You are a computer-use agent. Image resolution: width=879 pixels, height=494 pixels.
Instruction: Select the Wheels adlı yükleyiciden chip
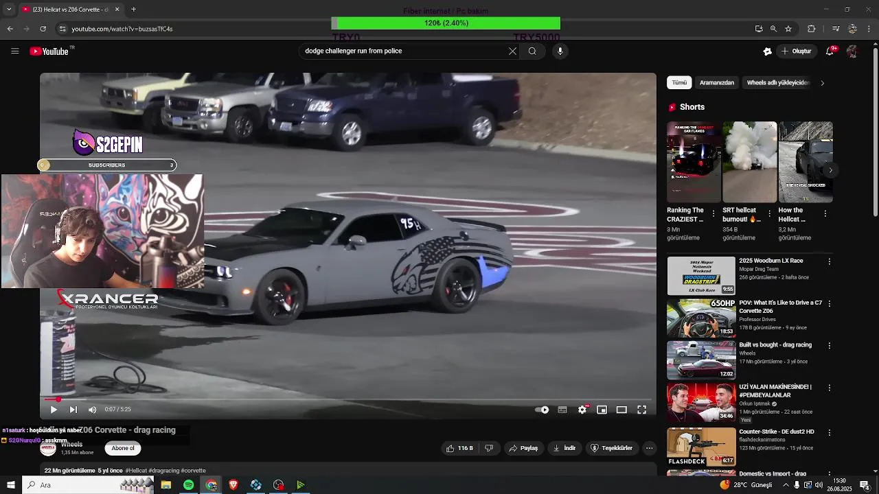click(778, 82)
